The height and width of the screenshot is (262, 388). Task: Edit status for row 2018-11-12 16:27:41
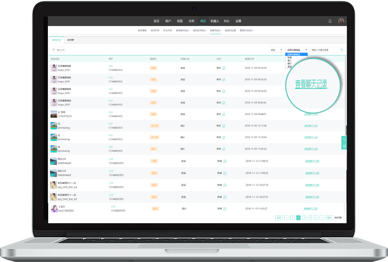pos(225,197)
